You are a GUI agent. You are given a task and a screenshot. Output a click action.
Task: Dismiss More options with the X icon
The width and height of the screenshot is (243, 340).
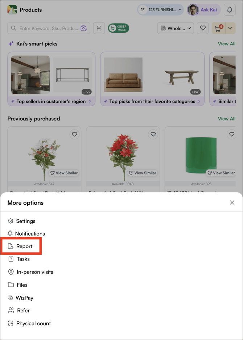point(232,202)
